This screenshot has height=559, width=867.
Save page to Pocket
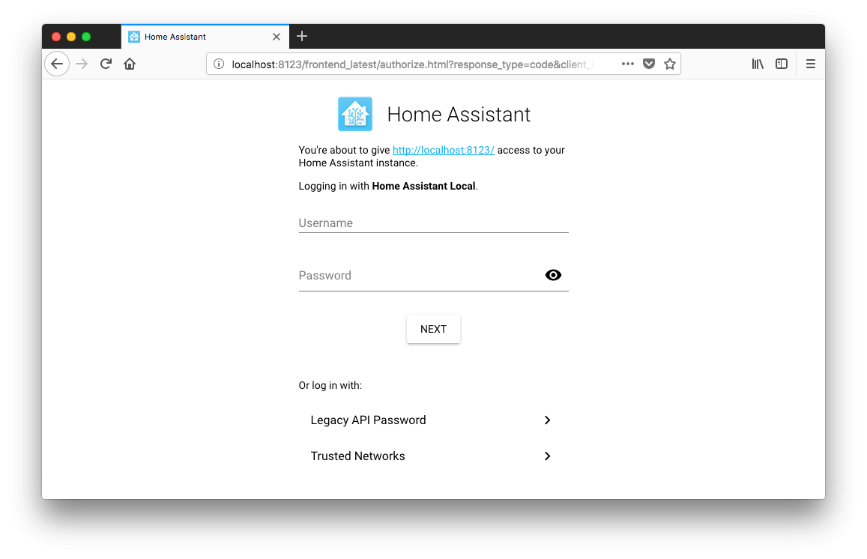(x=649, y=64)
